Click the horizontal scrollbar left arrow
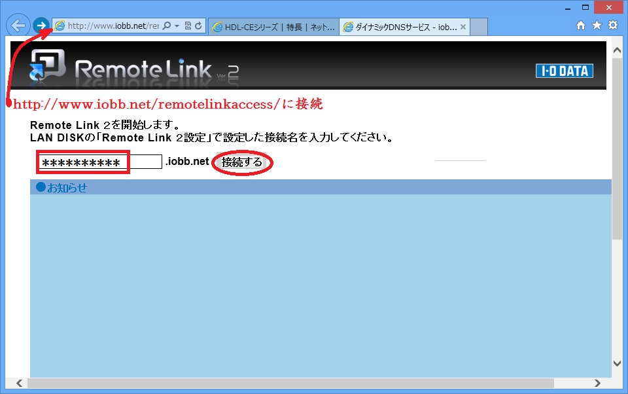Viewport: 628px width, 394px height. (19, 383)
